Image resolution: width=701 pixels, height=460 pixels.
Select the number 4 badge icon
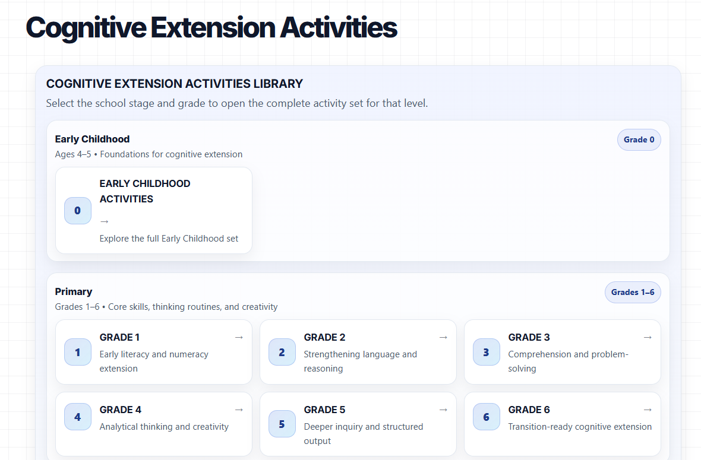(78, 417)
